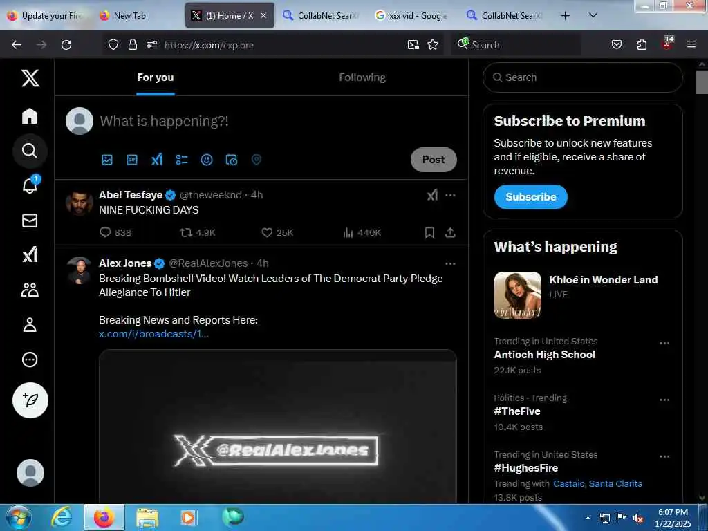The height and width of the screenshot is (531, 708).
Task: Click the Subscribe button
Action: (530, 197)
